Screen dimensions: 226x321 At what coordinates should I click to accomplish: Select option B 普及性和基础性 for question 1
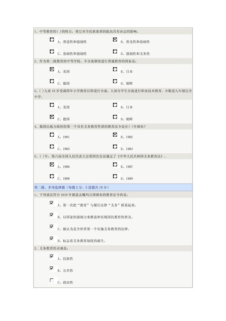point(116,40)
